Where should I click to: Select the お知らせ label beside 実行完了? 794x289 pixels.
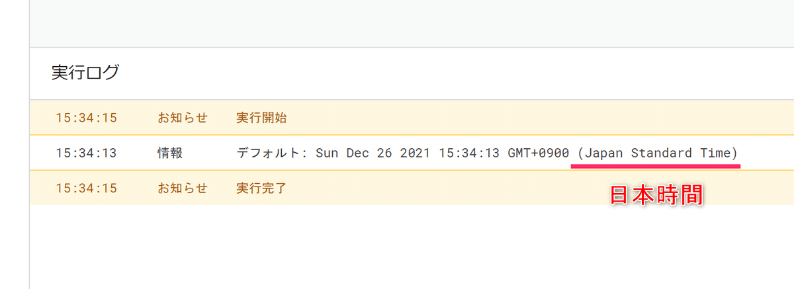pos(183,188)
